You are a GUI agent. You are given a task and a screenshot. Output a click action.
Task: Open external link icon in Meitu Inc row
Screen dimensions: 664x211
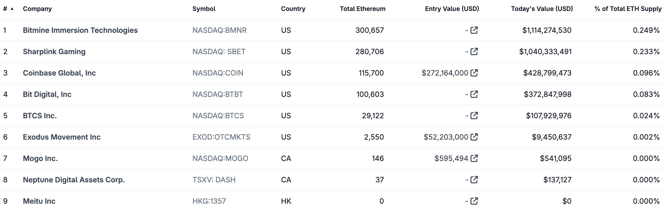tap(474, 201)
